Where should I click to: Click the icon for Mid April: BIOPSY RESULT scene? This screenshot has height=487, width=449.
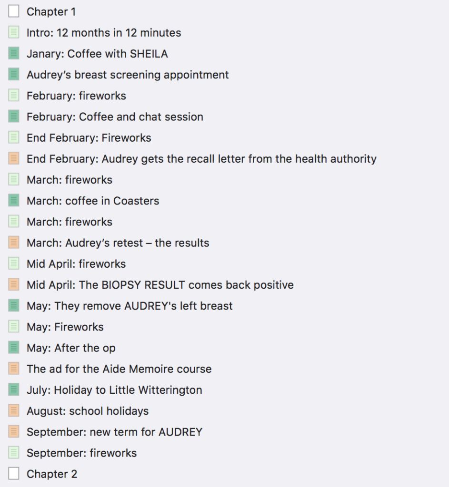[x=14, y=285]
